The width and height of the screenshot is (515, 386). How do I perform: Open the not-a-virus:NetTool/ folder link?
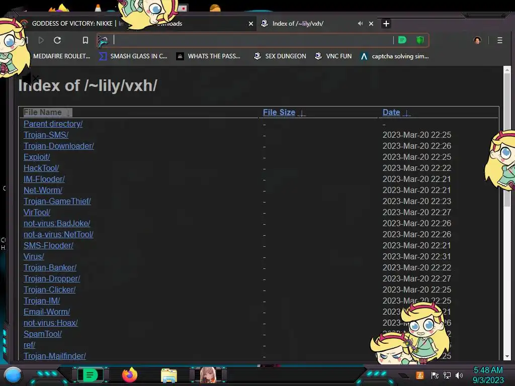pos(58,234)
